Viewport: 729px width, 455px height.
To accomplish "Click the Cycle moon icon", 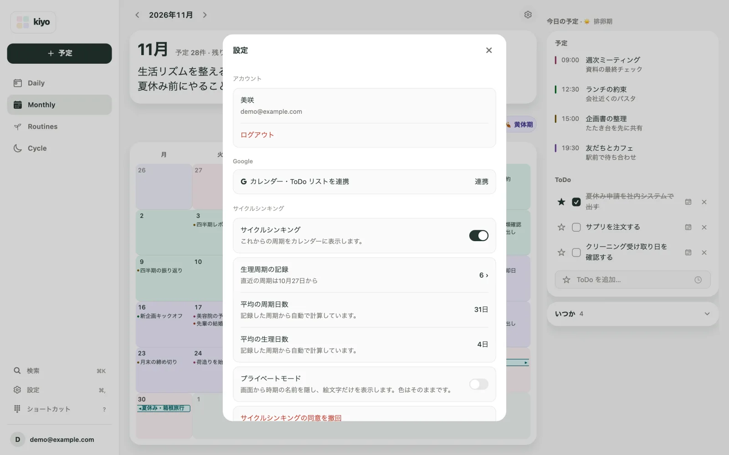I will click(18, 148).
